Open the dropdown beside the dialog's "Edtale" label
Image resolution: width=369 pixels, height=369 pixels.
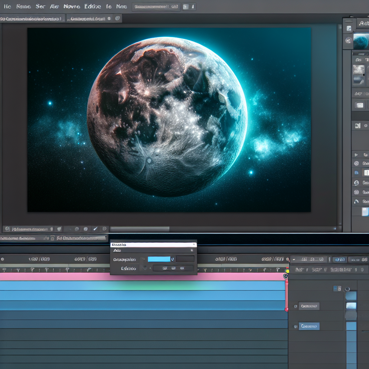click(x=145, y=268)
